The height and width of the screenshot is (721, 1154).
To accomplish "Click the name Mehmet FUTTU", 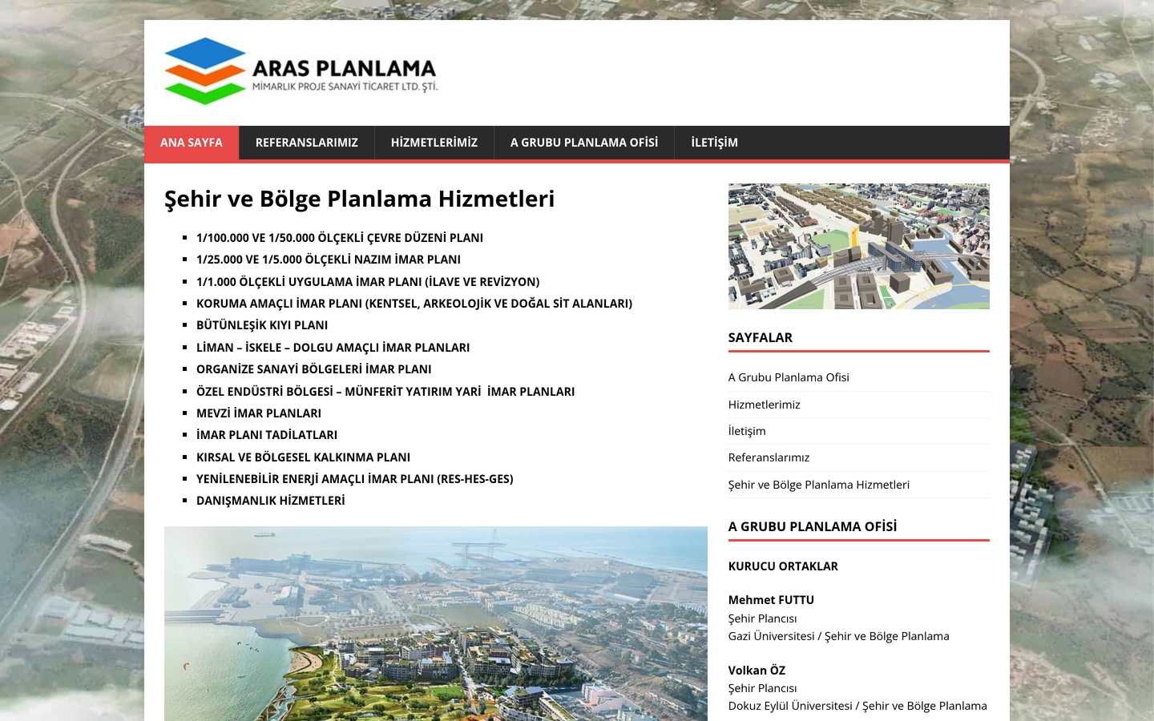I will point(771,600).
